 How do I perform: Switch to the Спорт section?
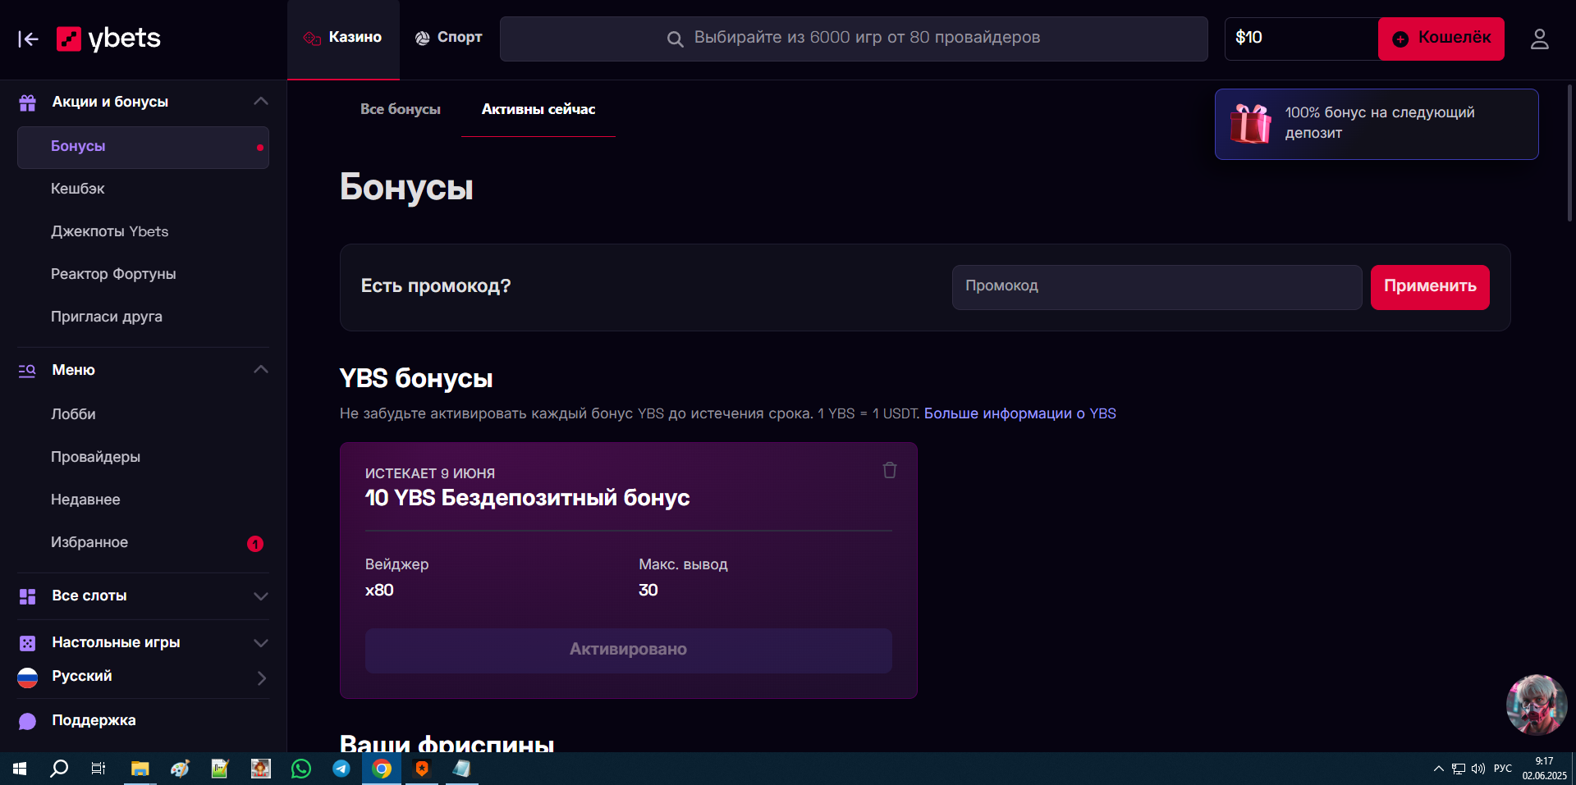pos(449,38)
